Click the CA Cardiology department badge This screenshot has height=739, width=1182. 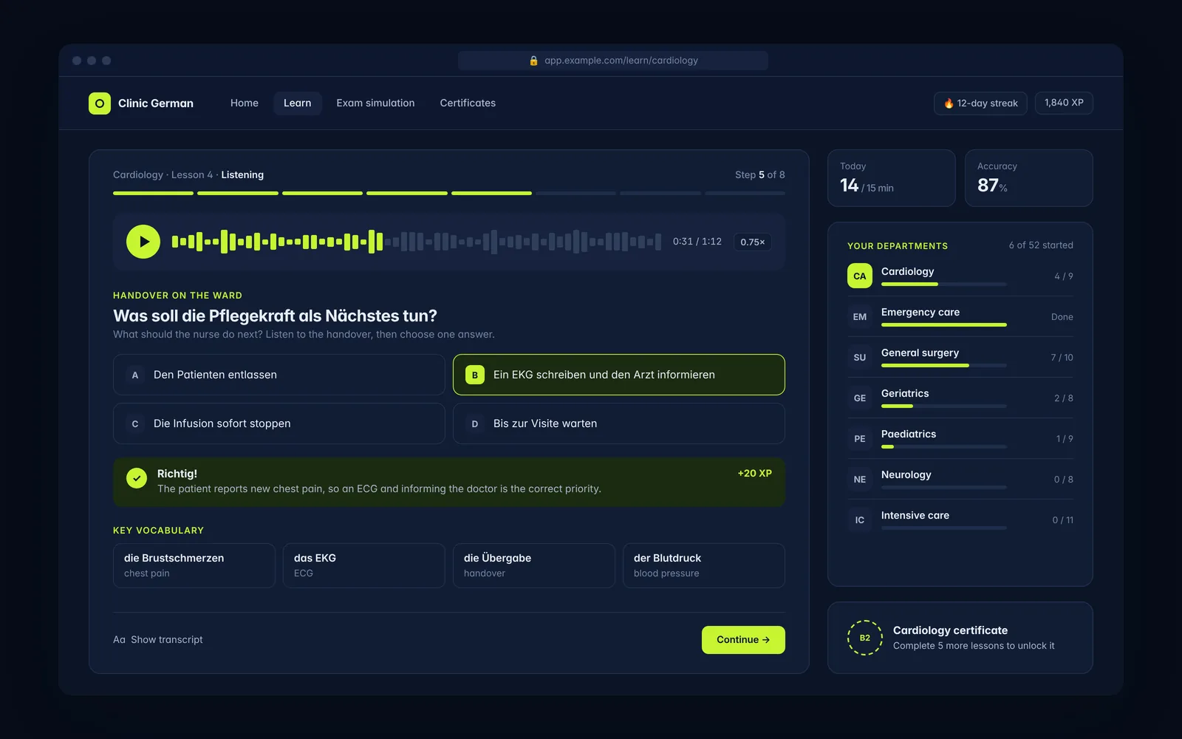click(860, 276)
